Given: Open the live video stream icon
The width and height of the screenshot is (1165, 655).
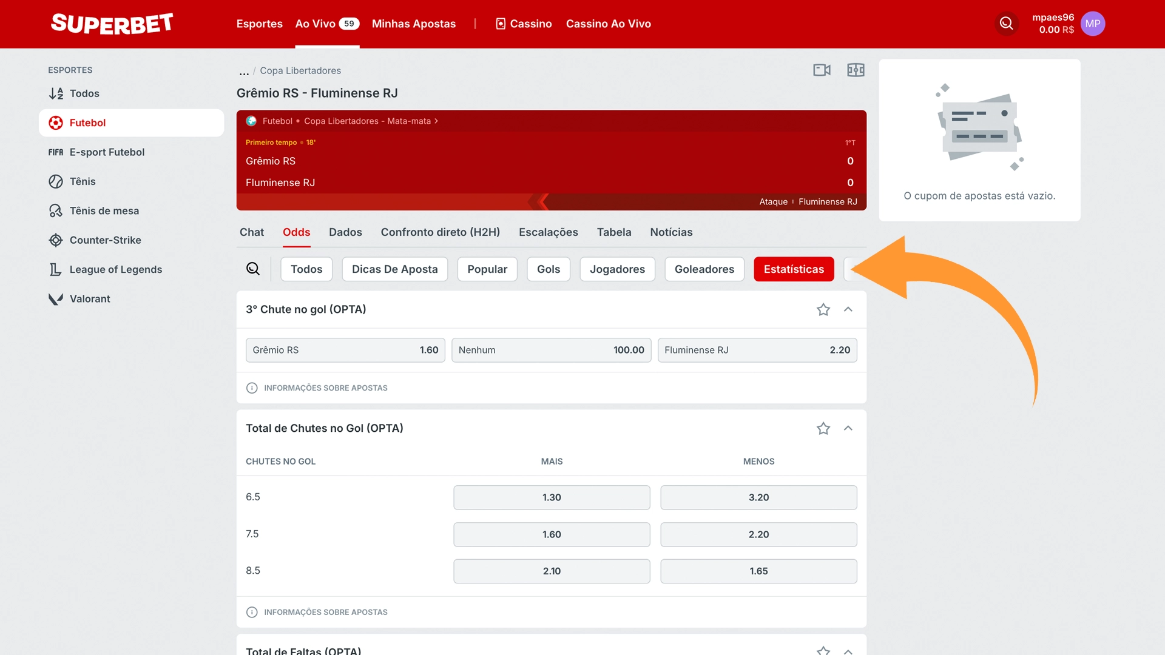Looking at the screenshot, I should click(822, 70).
